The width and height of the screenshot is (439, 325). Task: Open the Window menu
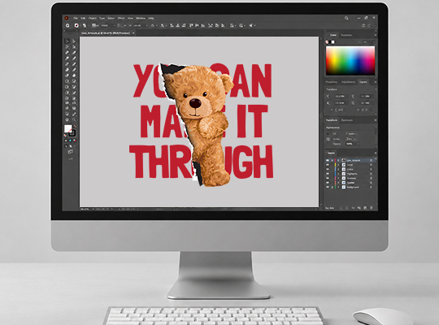pos(141,18)
